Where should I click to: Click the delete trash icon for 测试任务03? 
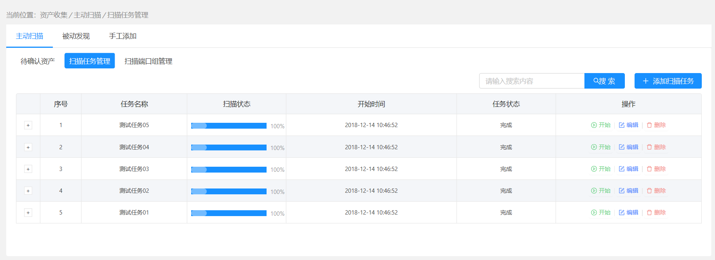coord(649,169)
